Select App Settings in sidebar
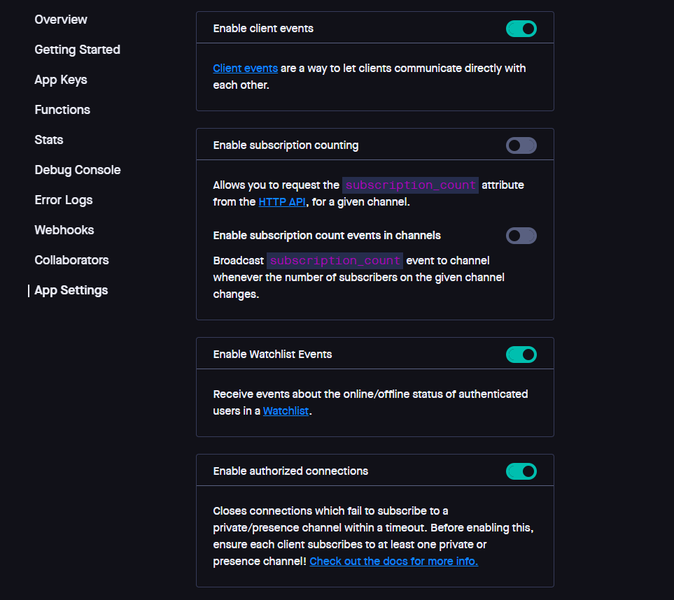This screenshot has height=600, width=674. point(71,290)
